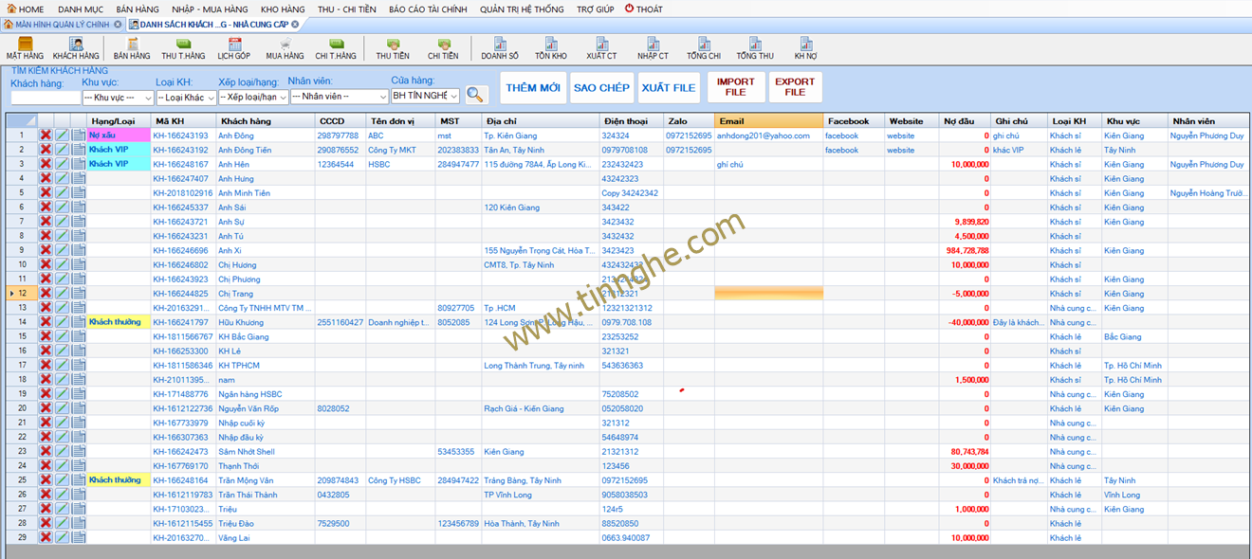Expand the Nhân viên combo box
The height and width of the screenshot is (559, 1252).
339,97
